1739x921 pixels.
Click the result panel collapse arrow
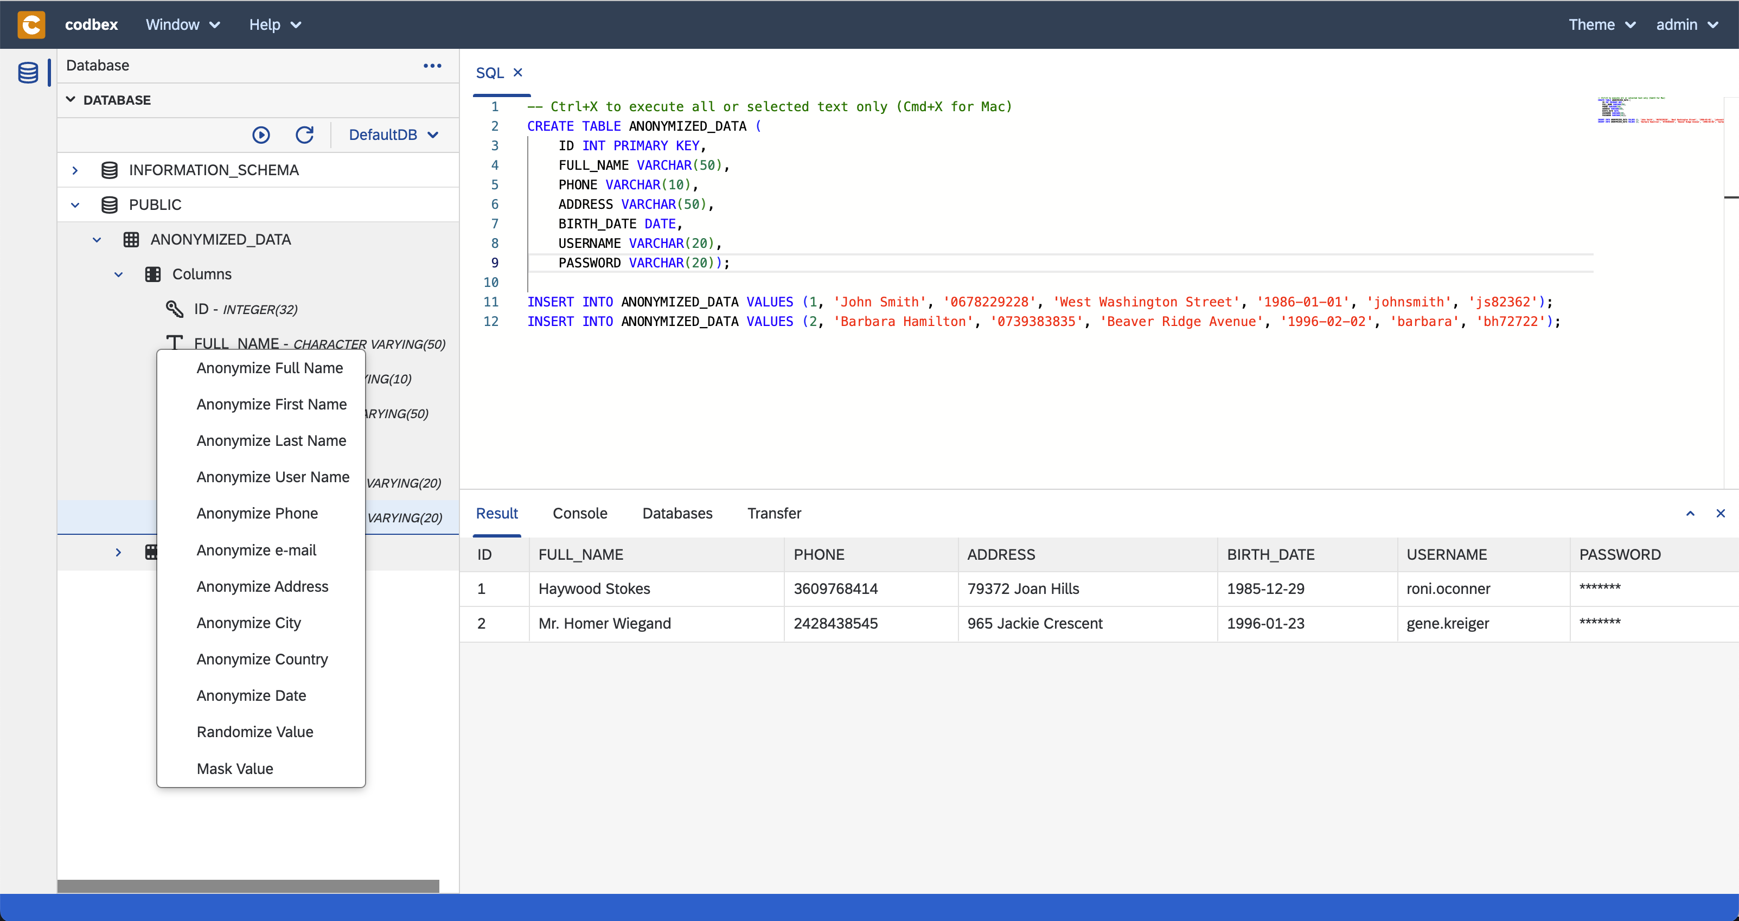[1690, 513]
